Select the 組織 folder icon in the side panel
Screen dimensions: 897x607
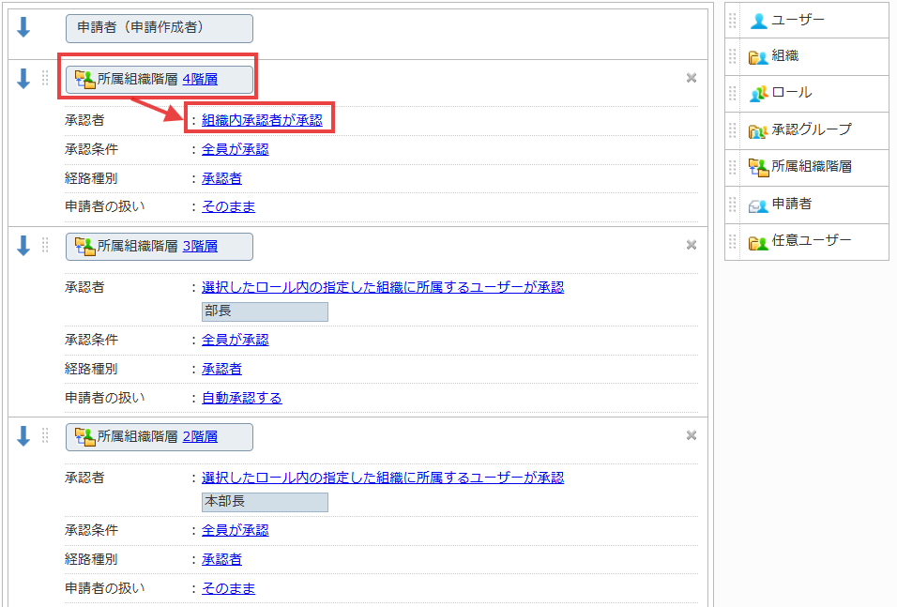click(x=758, y=56)
